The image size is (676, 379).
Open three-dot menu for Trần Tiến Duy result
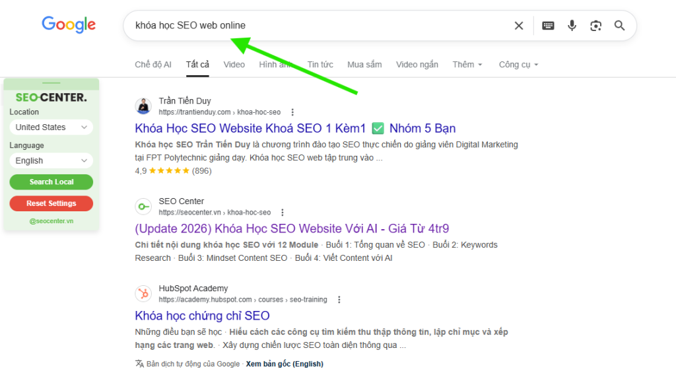[x=293, y=112]
